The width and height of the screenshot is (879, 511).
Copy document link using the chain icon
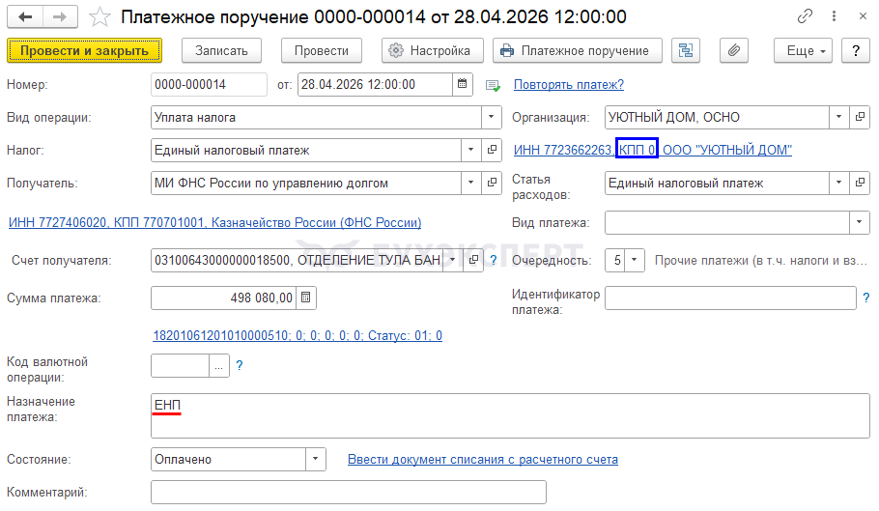tap(805, 16)
